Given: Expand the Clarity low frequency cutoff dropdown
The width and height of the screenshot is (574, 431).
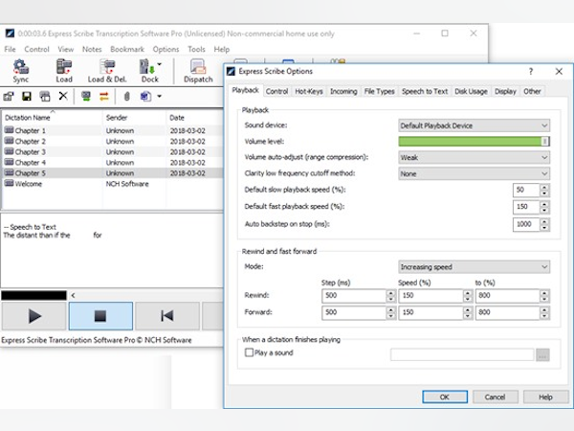Looking at the screenshot, I should (x=474, y=173).
